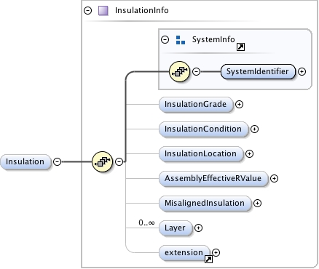The height and width of the screenshot is (269, 319).
Task: Collapse the InsulationInfo type container
Action: coord(87,10)
